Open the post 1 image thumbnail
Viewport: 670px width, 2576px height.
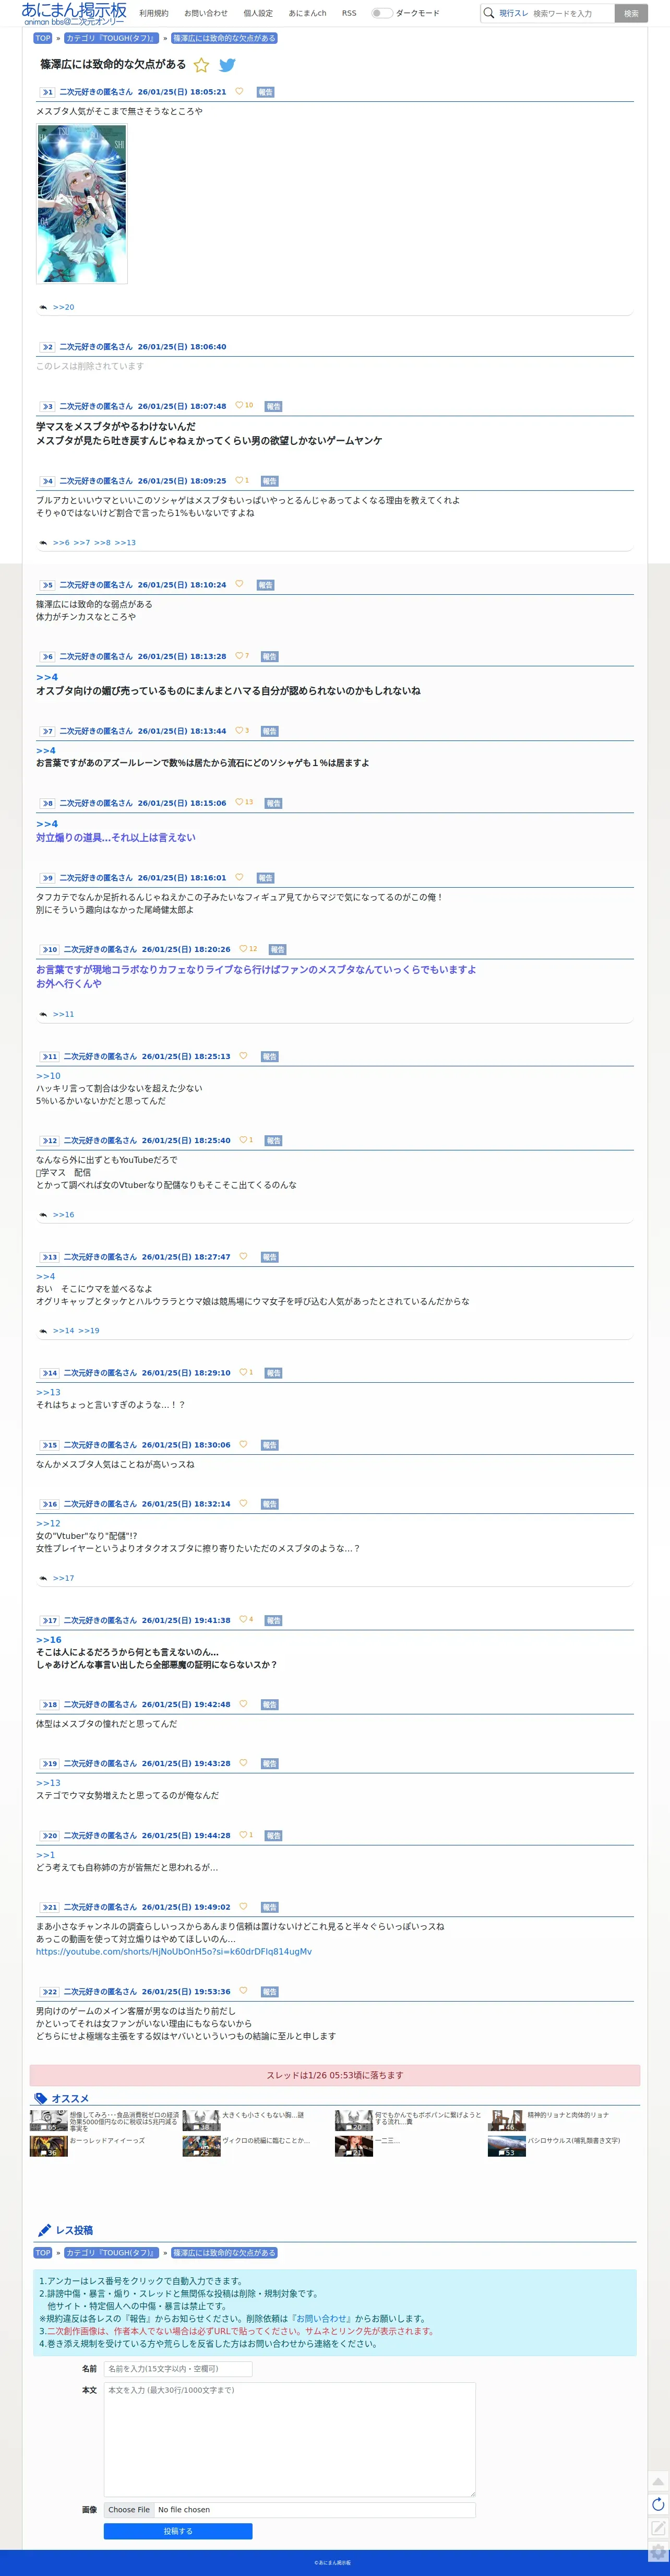pyautogui.click(x=82, y=204)
